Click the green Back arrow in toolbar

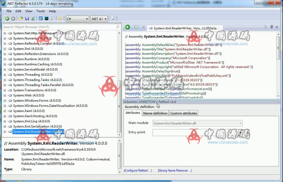[7, 19]
